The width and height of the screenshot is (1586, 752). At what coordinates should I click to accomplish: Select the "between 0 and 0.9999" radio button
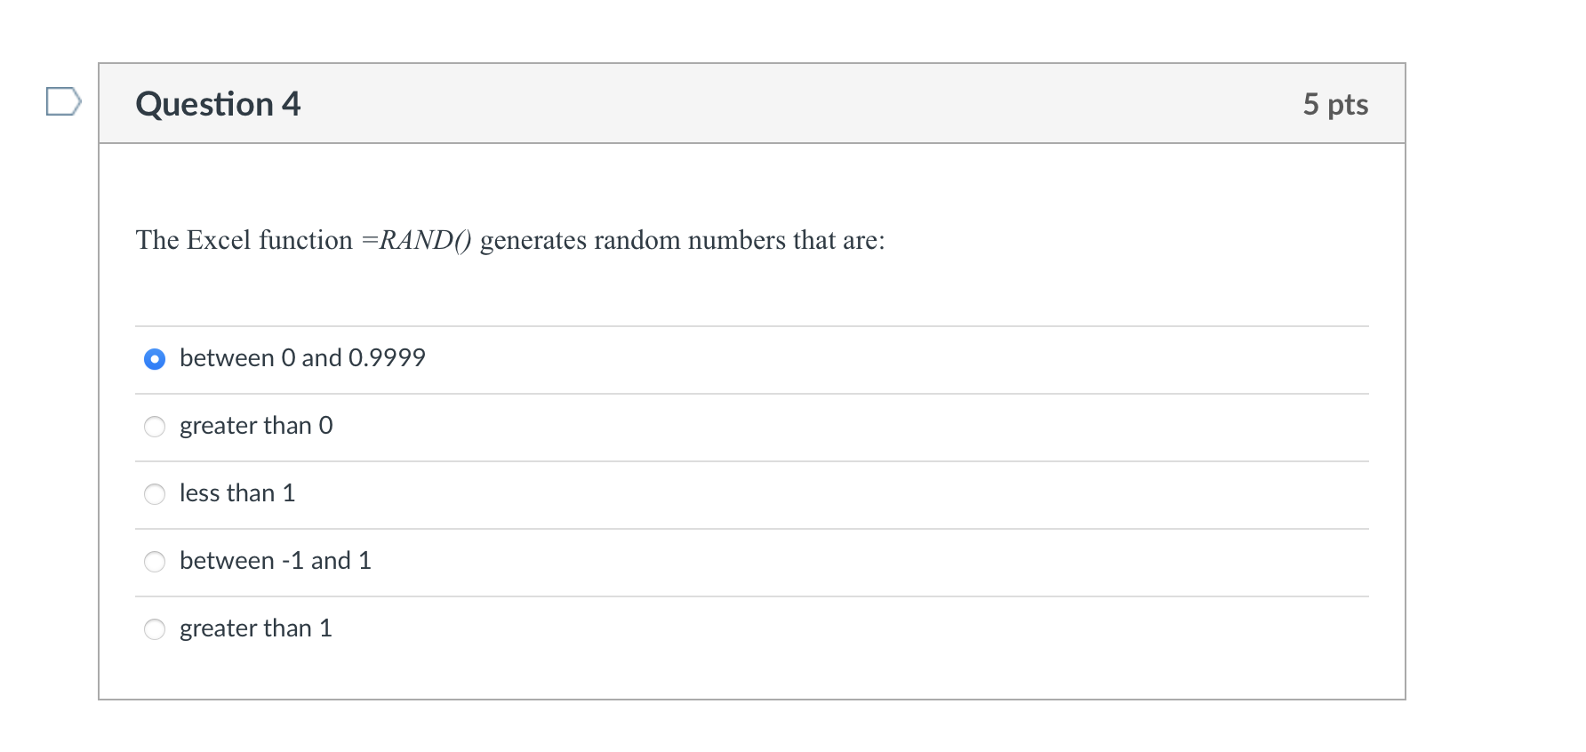click(x=155, y=359)
